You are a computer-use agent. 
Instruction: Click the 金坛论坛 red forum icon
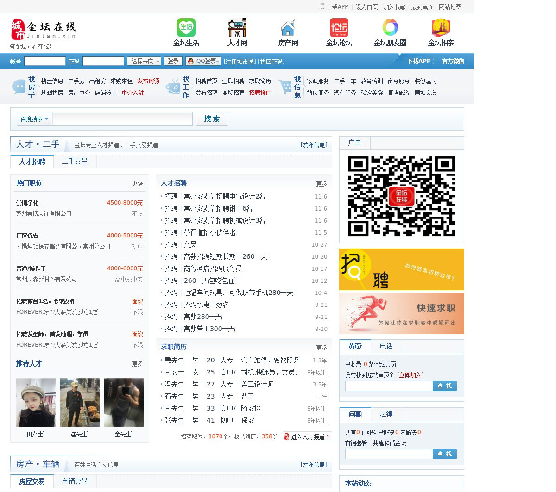(339, 28)
